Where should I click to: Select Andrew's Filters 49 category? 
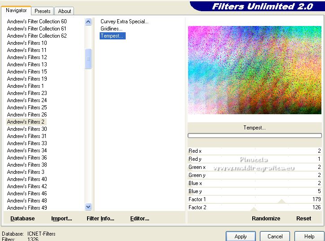click(27, 208)
